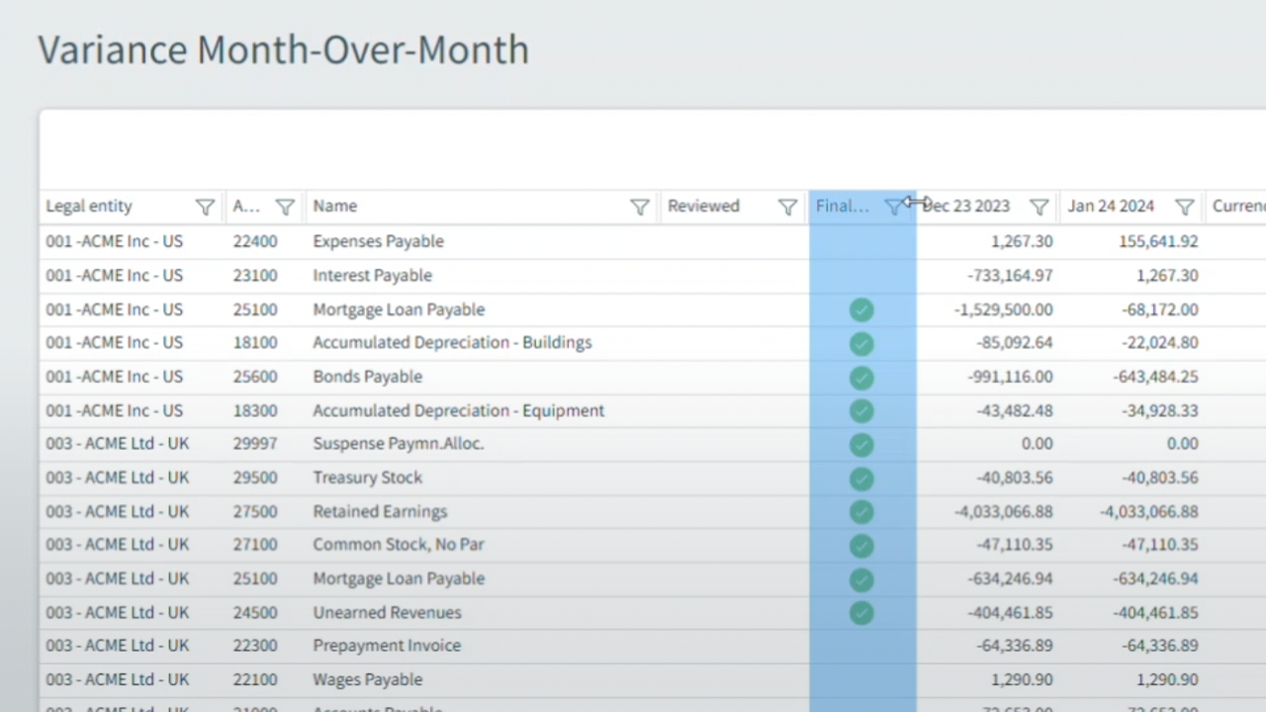1266x712 pixels.
Task: Open the Name column filter icon
Action: pyautogui.click(x=640, y=207)
